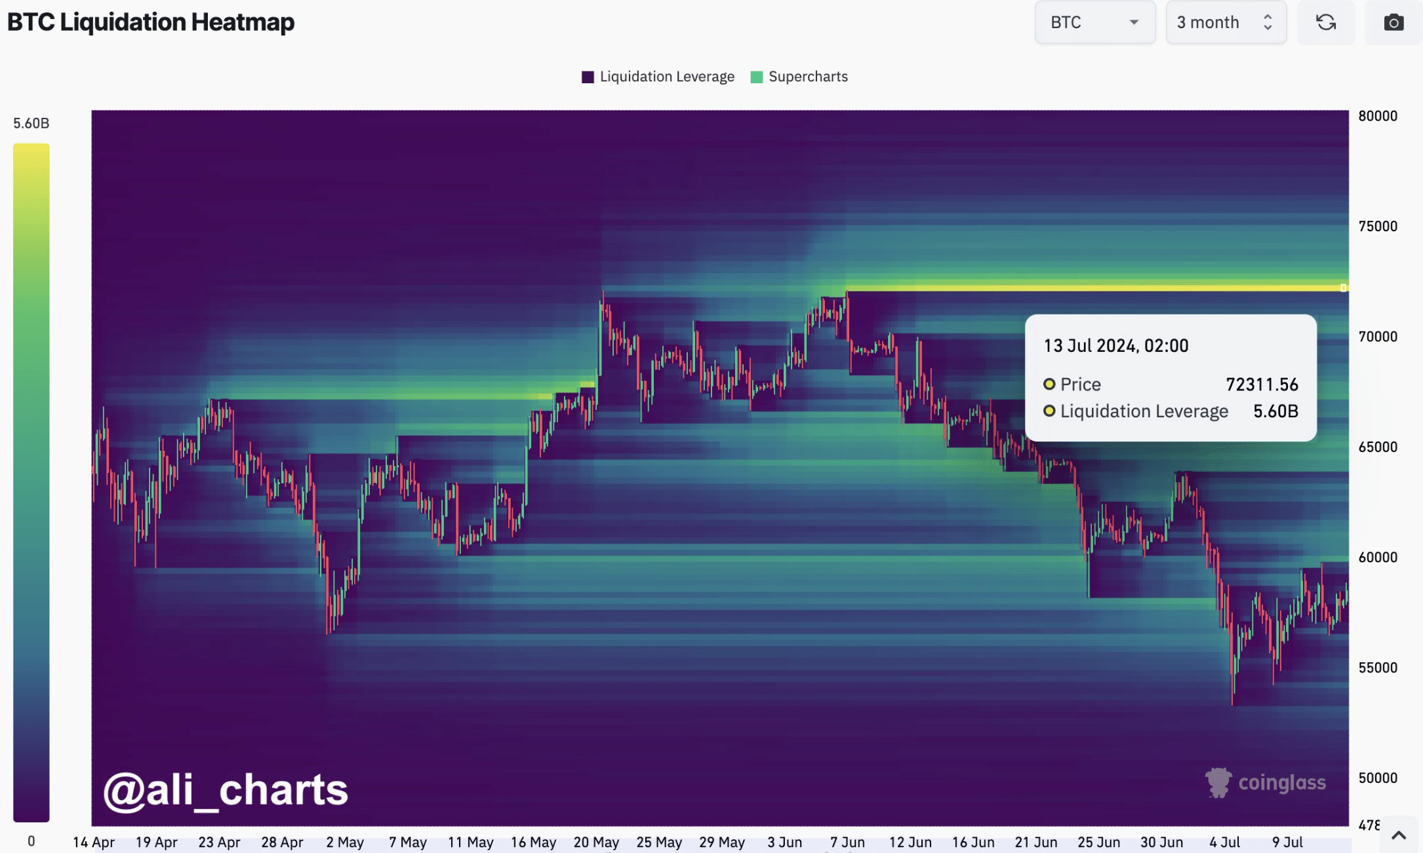Screen dimensions: 1423x853
Task: Click the camera screenshot icon
Action: 1393,22
